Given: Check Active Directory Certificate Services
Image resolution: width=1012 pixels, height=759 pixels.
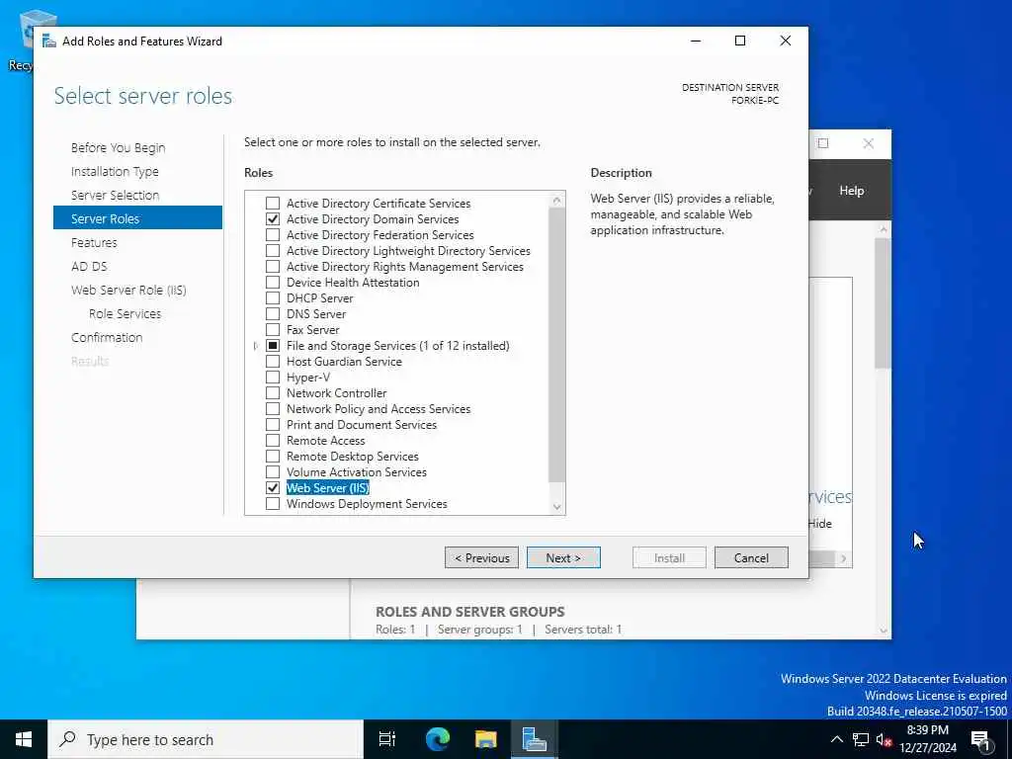Looking at the screenshot, I should [x=273, y=204].
